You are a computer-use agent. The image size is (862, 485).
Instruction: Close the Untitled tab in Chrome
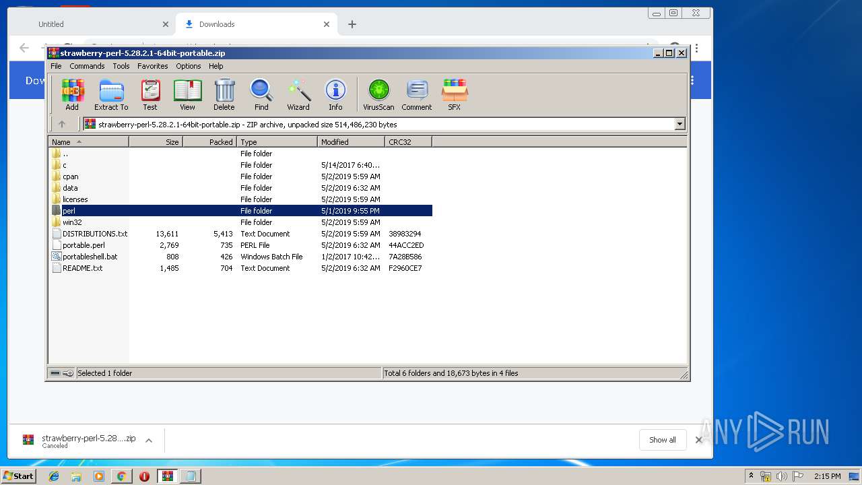pos(165,24)
